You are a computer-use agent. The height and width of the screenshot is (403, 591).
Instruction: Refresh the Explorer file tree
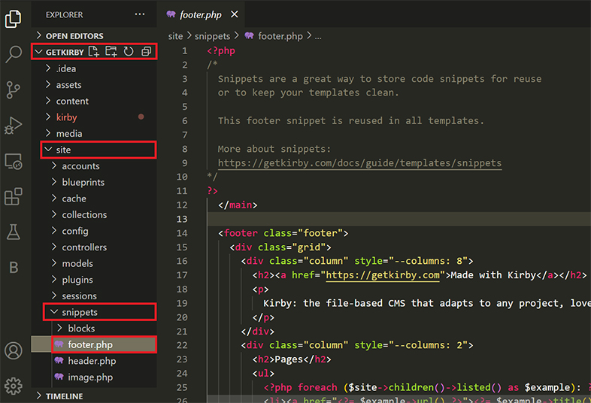[x=129, y=51]
